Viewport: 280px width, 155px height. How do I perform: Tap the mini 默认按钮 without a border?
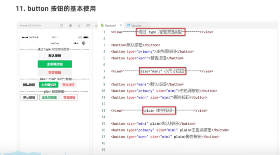(x=29, y=85)
